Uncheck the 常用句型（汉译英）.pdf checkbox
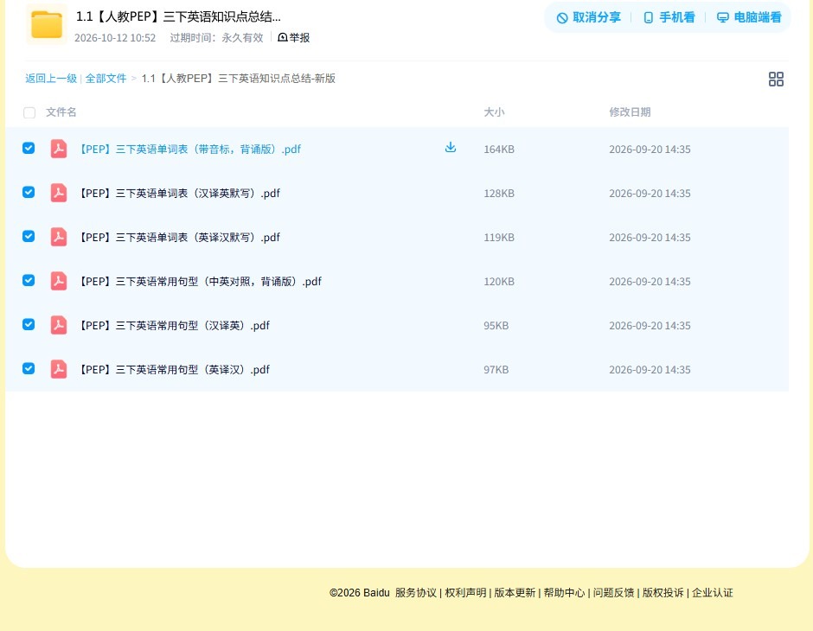 [29, 324]
